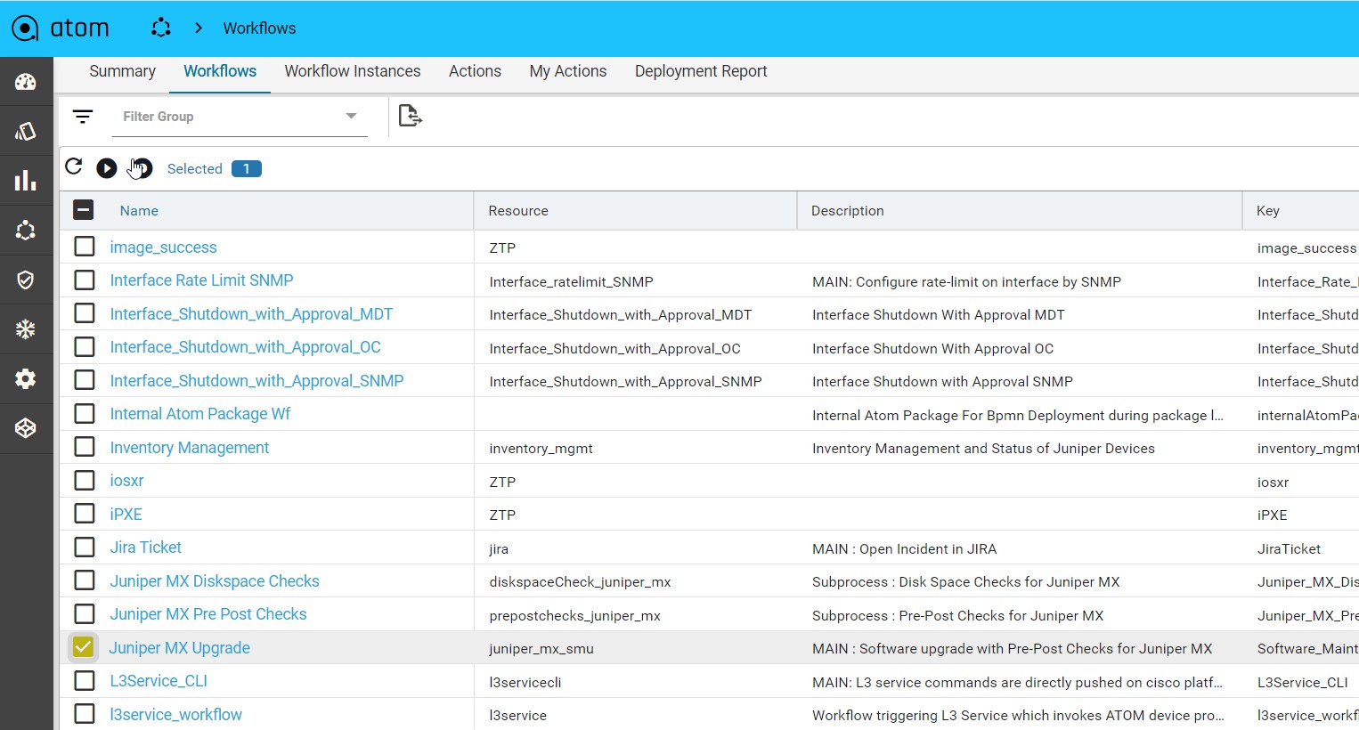Click the Key column header
1359x730 pixels.
coord(1268,211)
